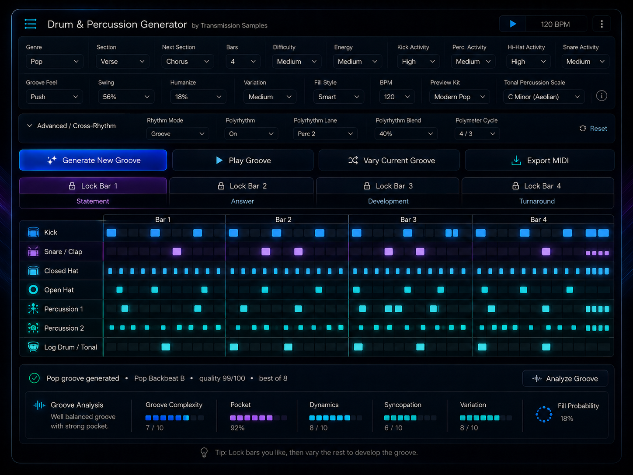Click the Export MIDI button
Viewport: 633px width, 475px height.
tap(540, 160)
